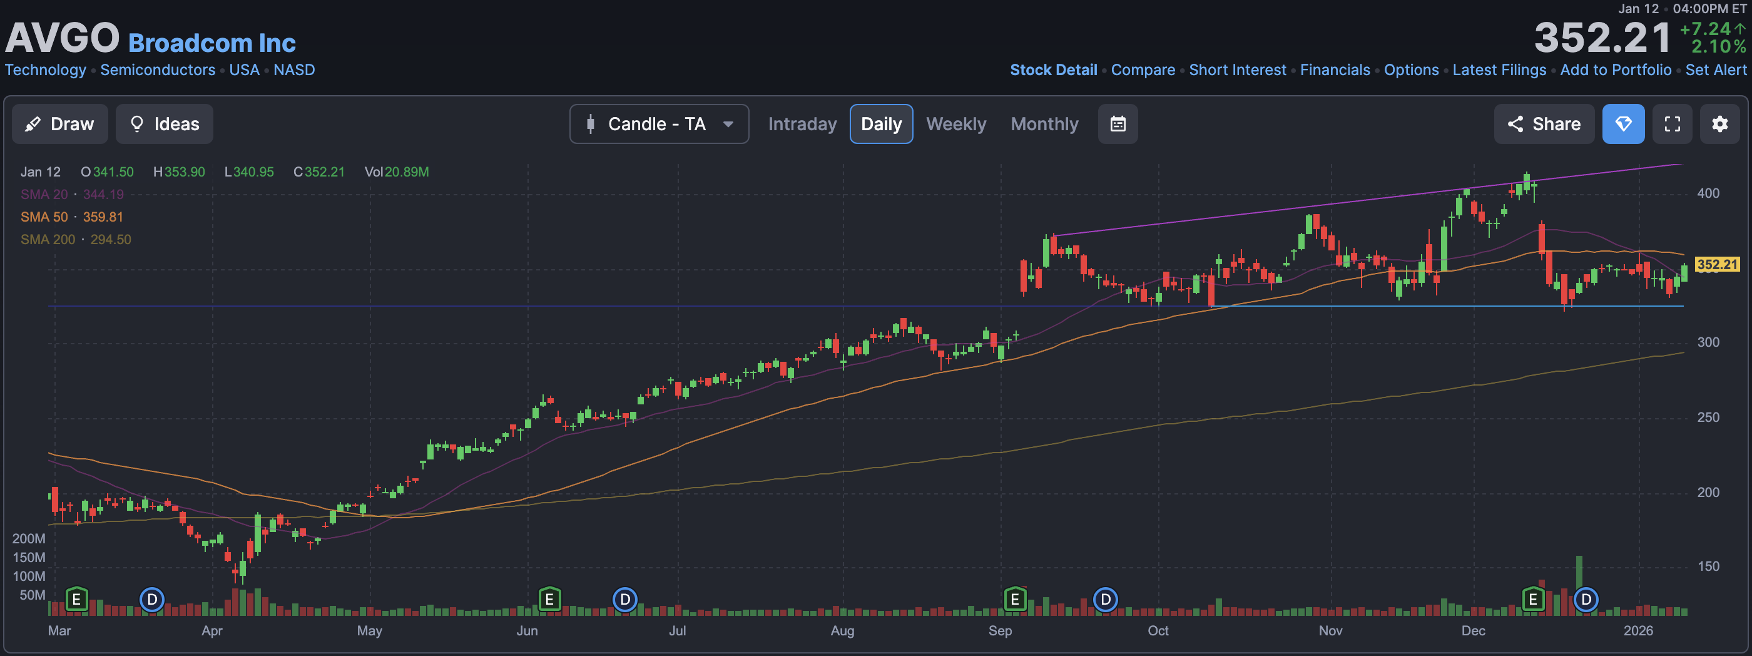The width and height of the screenshot is (1752, 656).
Task: Click the September dividend D marker
Action: coord(1106,600)
